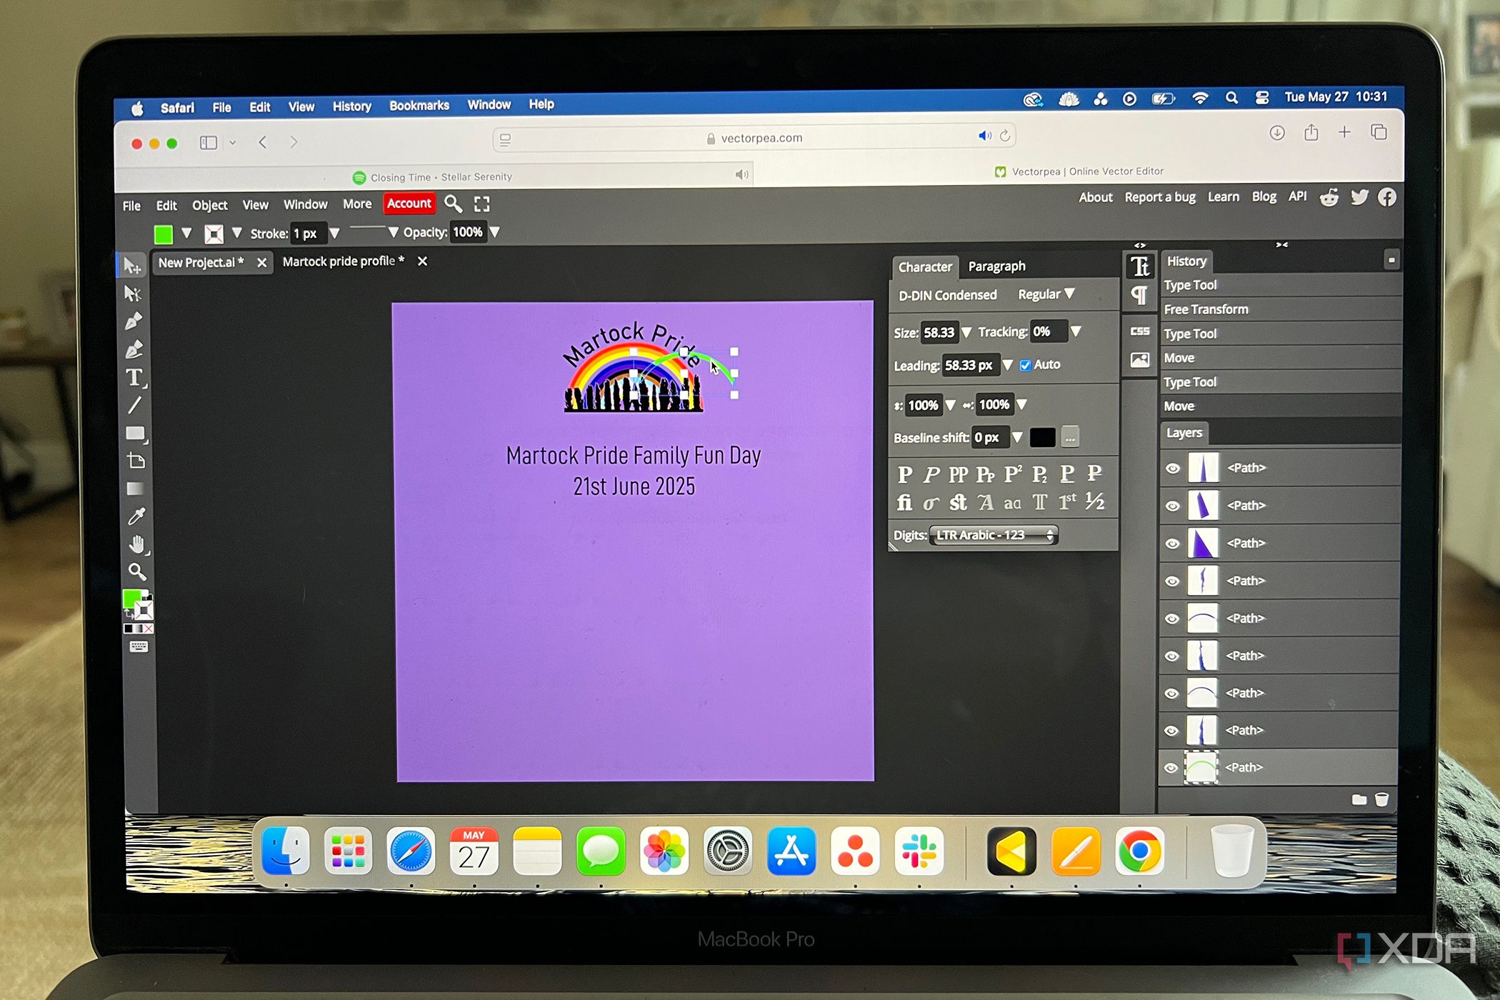Open the image properties panel icon
This screenshot has height=1000, width=1500.
1140,359
